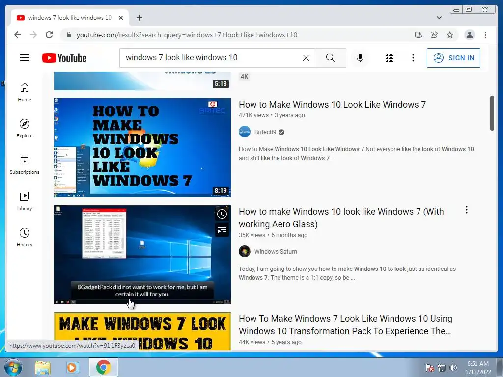This screenshot has width=503, height=377.
Task: Open the YouTube hamburger guide menu
Action: (25, 58)
